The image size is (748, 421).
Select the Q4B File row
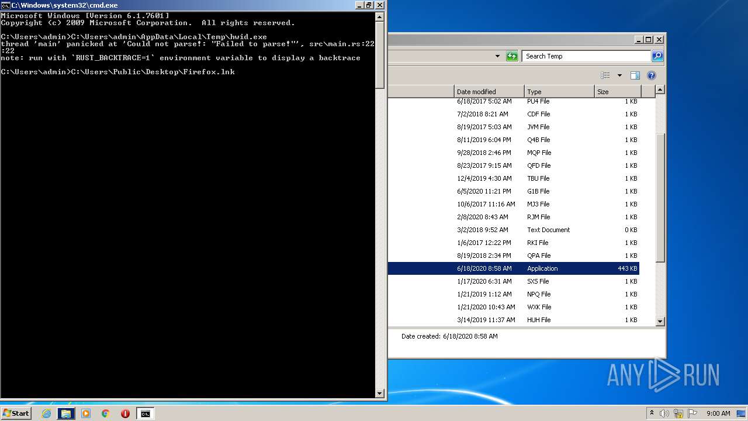pos(514,140)
